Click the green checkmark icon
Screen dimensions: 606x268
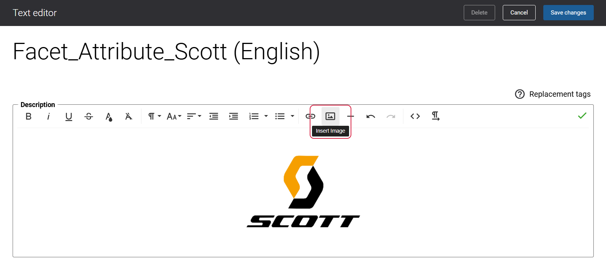[x=582, y=115]
